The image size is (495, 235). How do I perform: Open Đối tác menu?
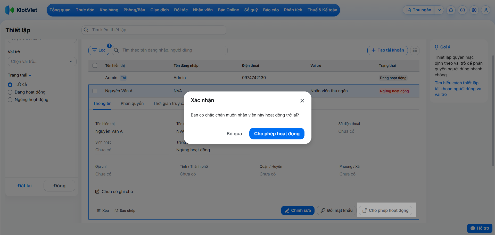click(x=181, y=10)
